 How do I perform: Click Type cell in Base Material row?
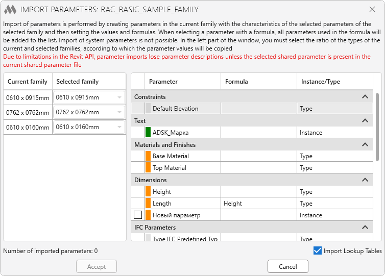335,156
